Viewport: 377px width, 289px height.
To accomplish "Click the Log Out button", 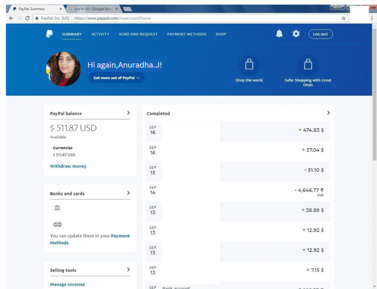I will tap(320, 34).
